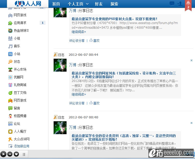Click the 添加新应用 plus icon
This screenshot has width=195, height=159.
click(10, 146)
